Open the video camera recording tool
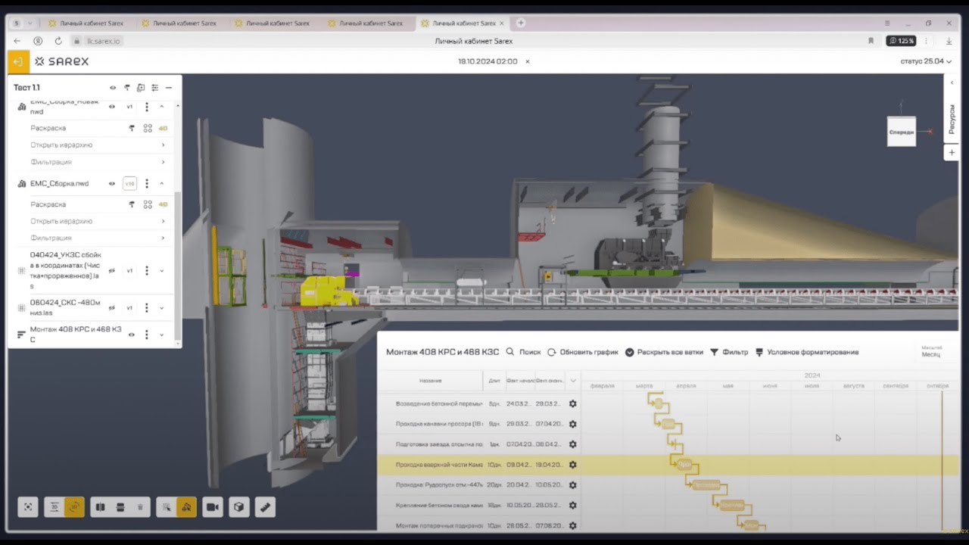Screen dimensions: 969x545 (213, 507)
